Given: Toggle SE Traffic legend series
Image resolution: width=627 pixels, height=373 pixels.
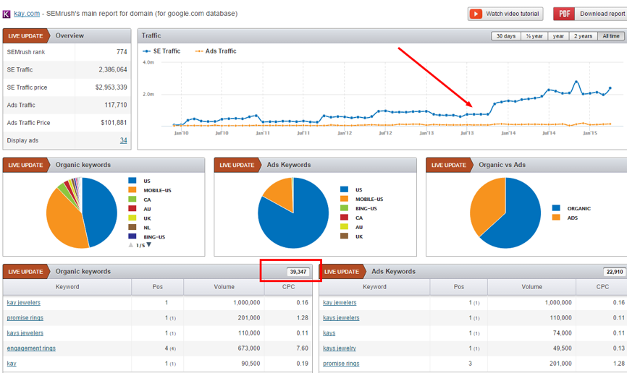Looking at the screenshot, I should pos(161,51).
